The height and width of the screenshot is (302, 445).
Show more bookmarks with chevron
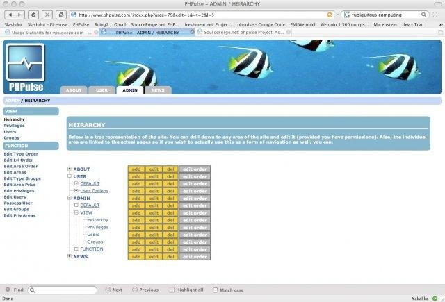[440, 25]
